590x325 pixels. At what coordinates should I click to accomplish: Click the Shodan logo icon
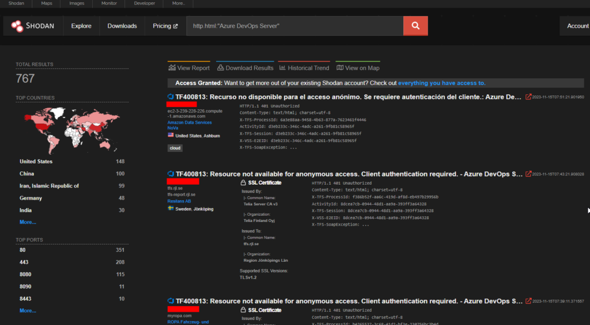click(17, 26)
